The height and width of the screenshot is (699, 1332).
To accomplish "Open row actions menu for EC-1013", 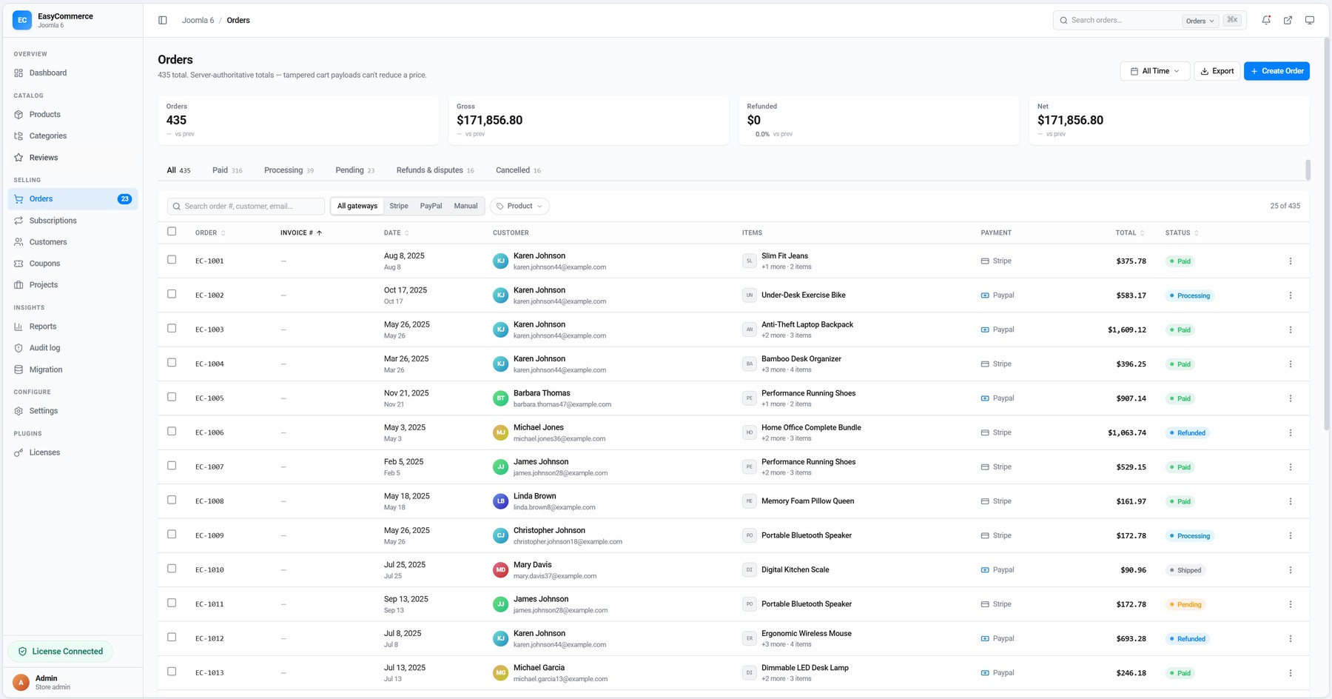I will click(x=1291, y=673).
